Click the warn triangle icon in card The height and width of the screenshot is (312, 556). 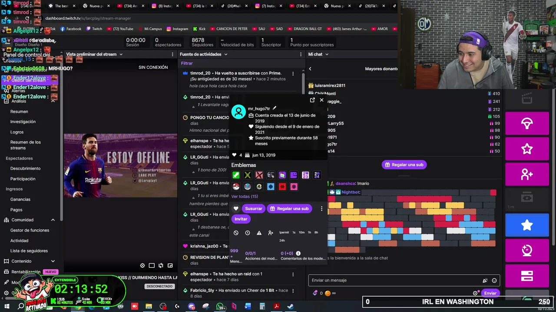(259, 233)
